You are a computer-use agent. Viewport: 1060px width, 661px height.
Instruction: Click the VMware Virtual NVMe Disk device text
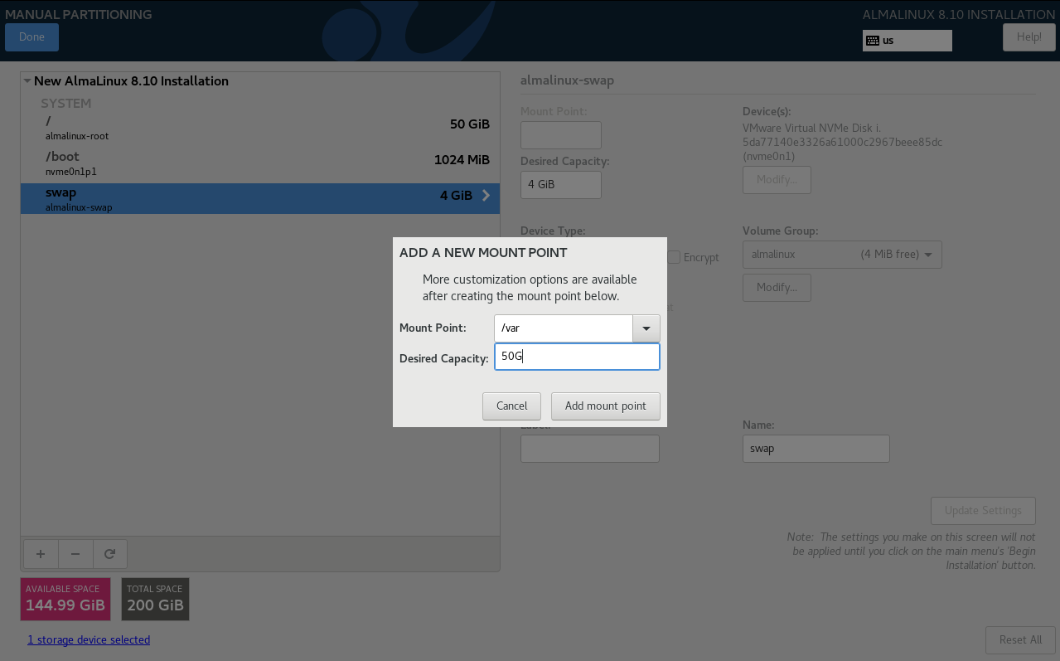842,142
